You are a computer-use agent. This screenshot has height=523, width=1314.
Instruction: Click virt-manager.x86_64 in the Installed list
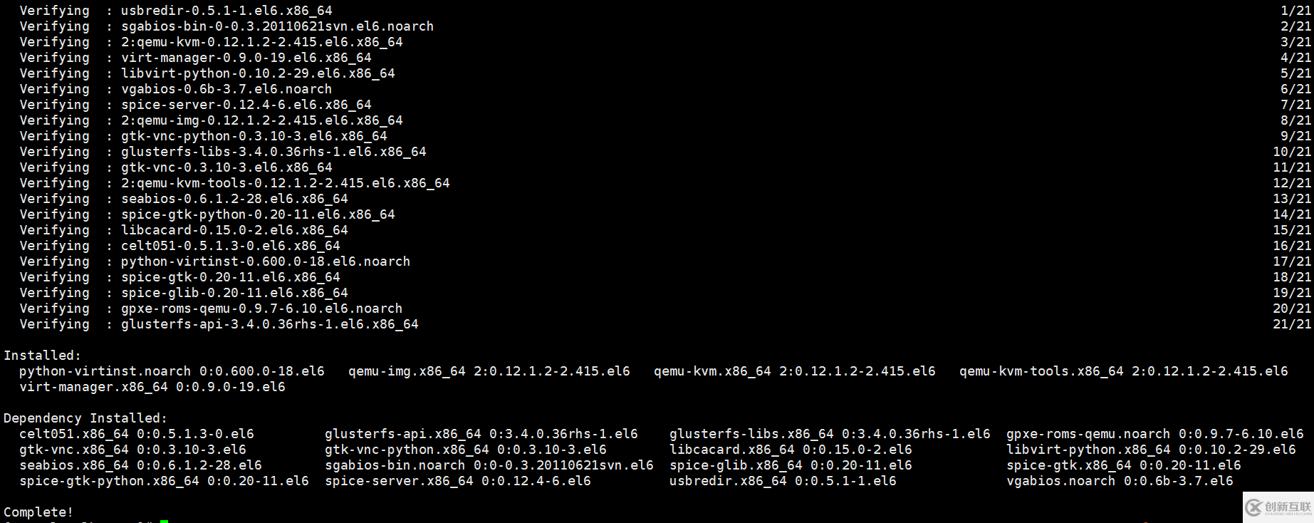(x=93, y=387)
